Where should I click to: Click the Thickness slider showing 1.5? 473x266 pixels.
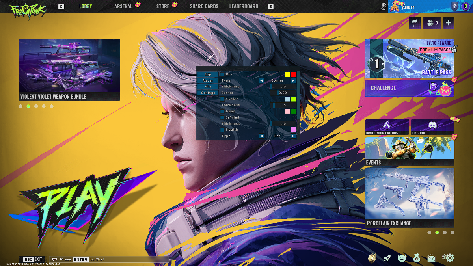coord(283,105)
